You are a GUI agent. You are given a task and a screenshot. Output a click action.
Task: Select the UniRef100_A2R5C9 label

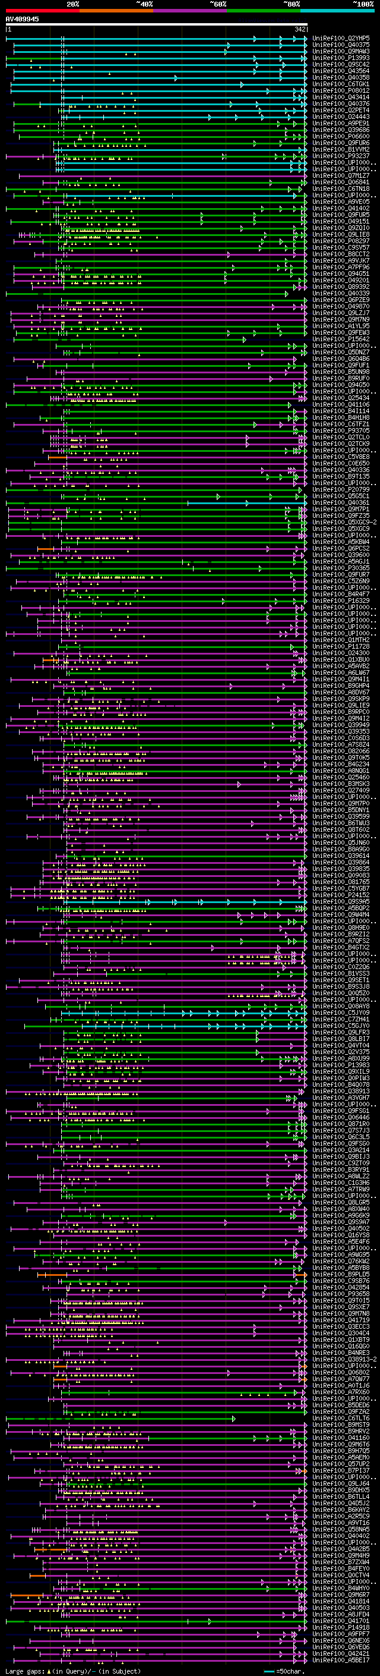click(x=341, y=1517)
